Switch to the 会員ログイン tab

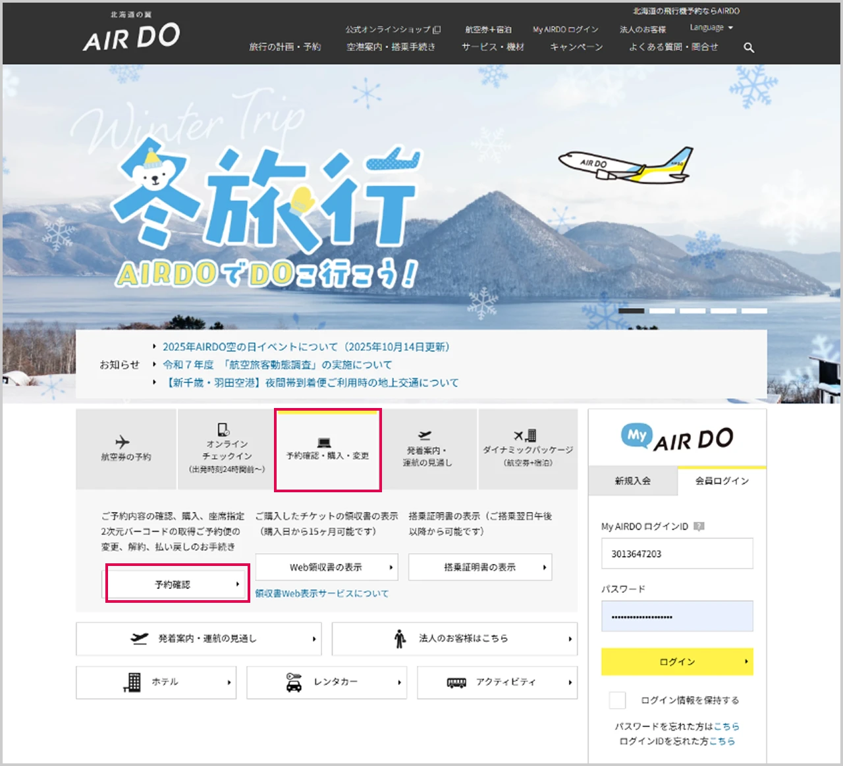click(722, 481)
